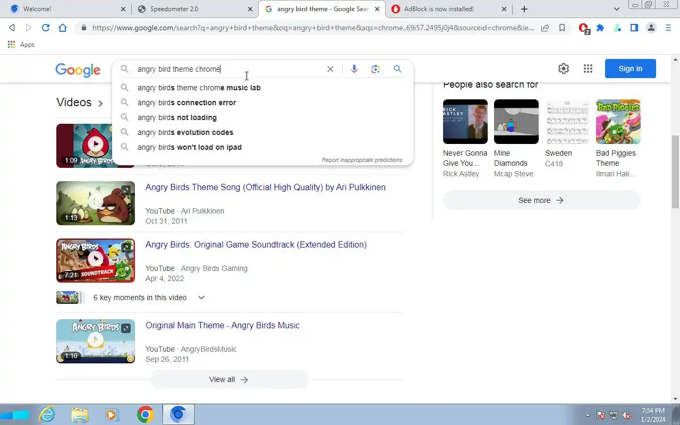This screenshot has width=680, height=425.
Task: Open the Sweden C418 card
Action: tap(567, 133)
